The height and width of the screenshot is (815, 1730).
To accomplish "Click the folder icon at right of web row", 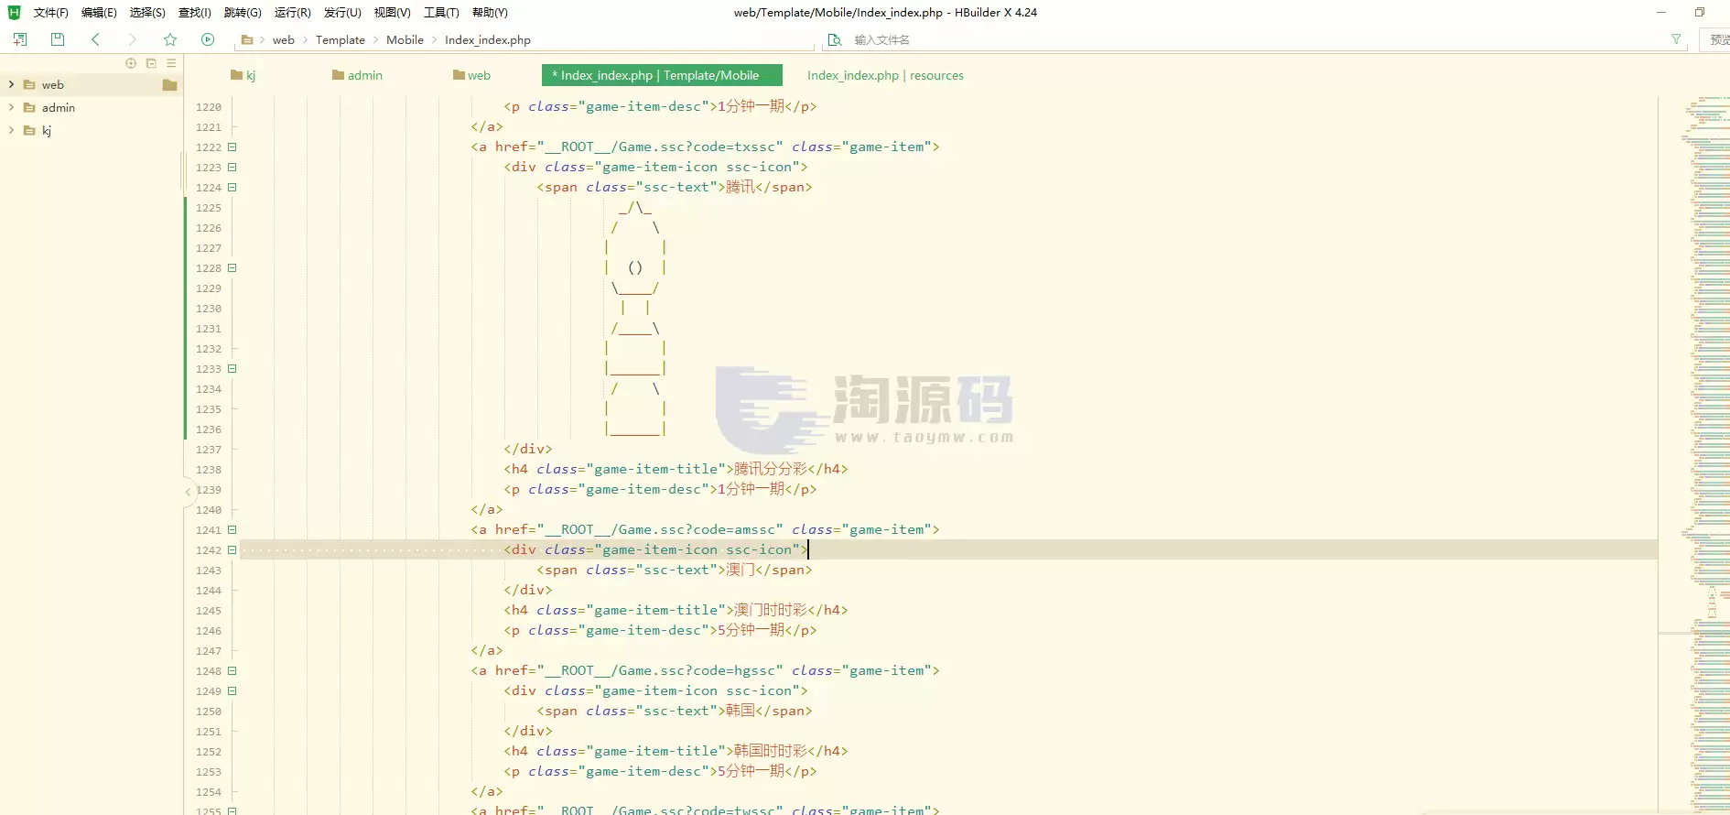I will (x=169, y=85).
